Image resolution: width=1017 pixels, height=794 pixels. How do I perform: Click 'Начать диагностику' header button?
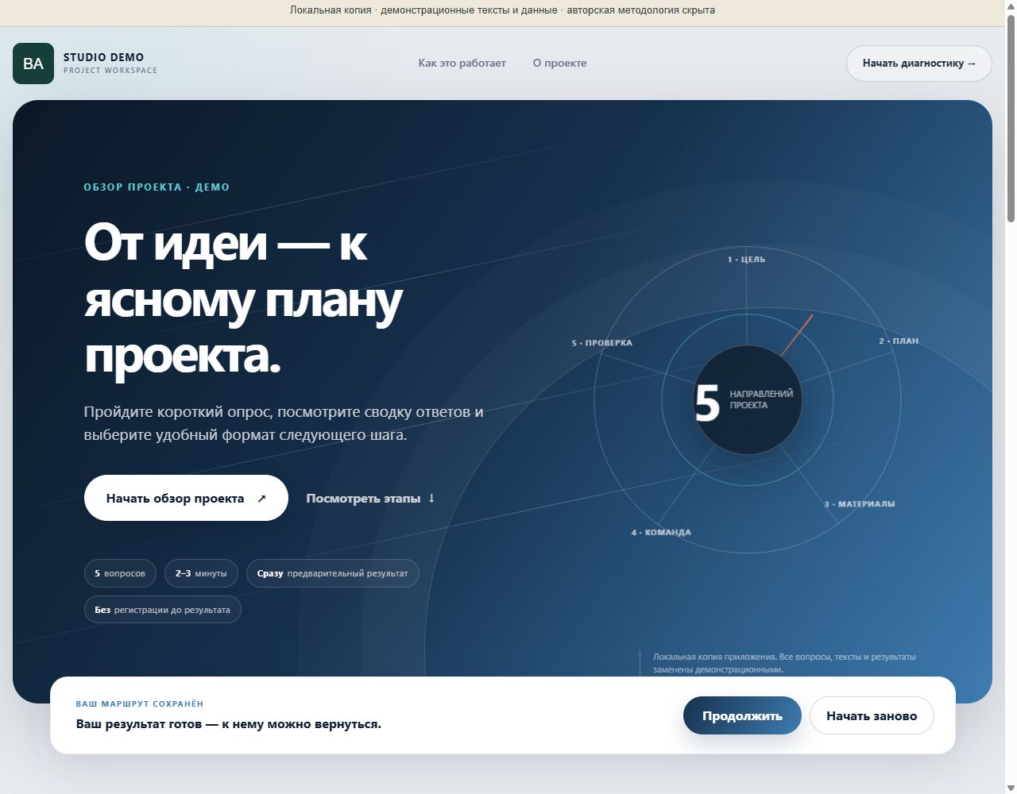tap(919, 64)
